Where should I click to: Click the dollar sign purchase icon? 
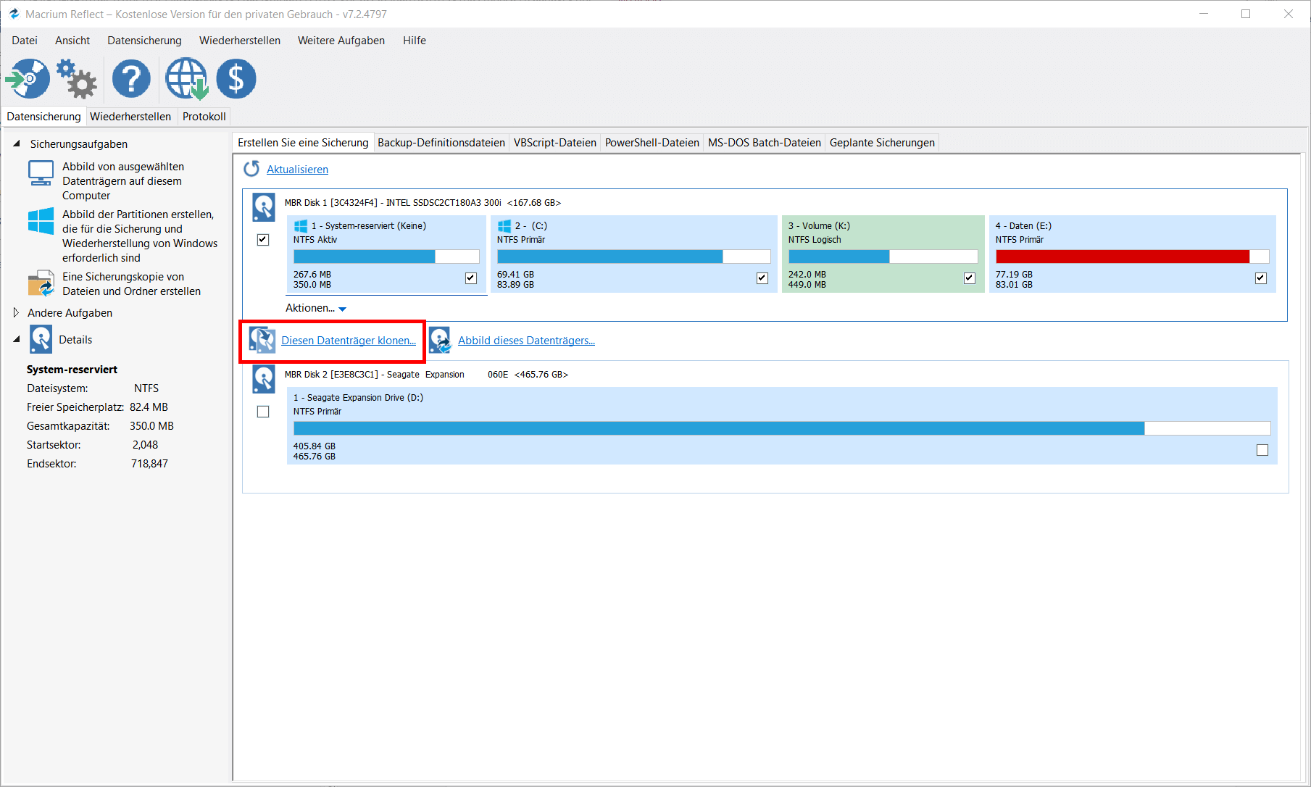[236, 79]
